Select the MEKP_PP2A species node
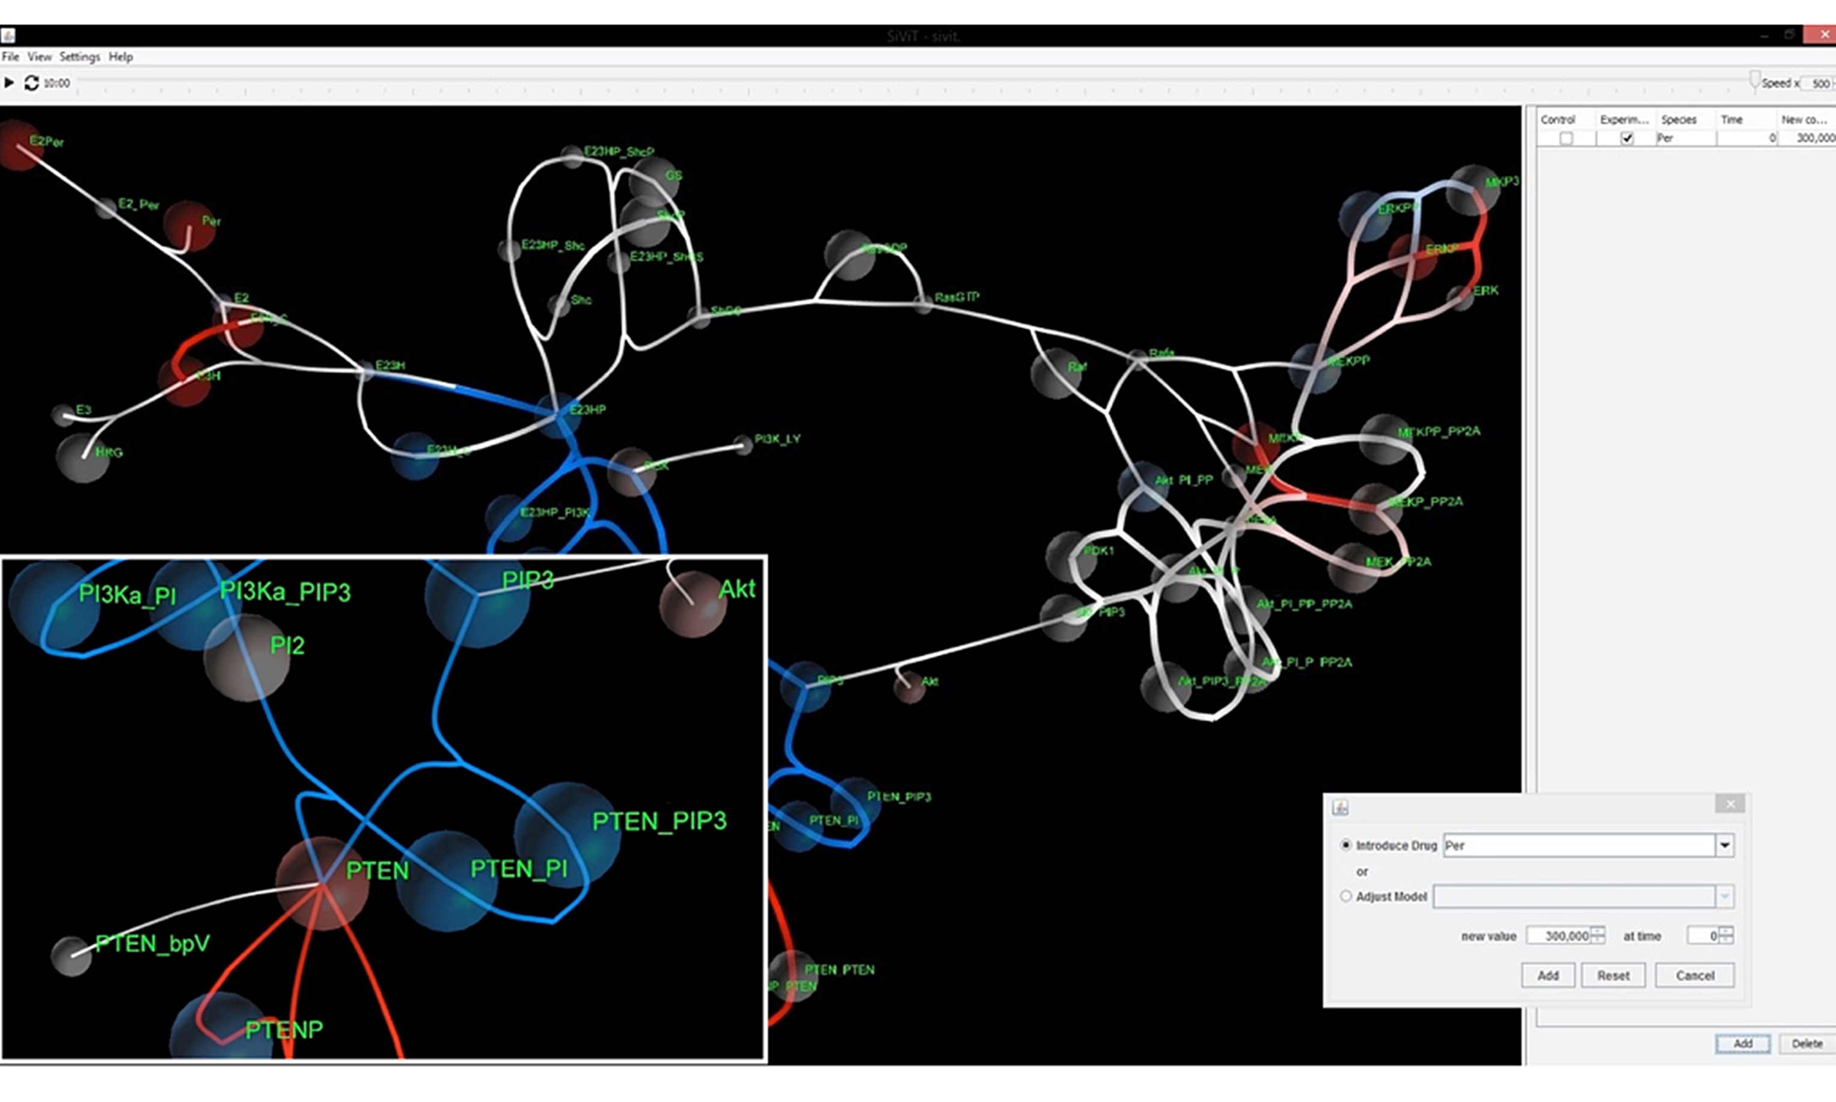The image size is (1836, 1102). click(1374, 509)
